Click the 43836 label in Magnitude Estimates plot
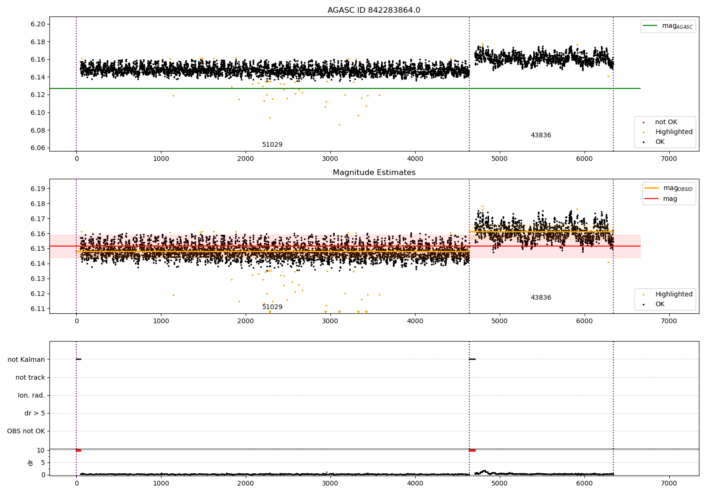The width and height of the screenshot is (706, 494). [541, 298]
